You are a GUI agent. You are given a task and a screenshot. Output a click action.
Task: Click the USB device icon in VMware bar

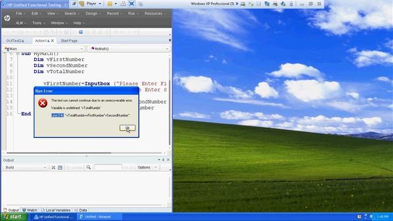click(291, 4)
